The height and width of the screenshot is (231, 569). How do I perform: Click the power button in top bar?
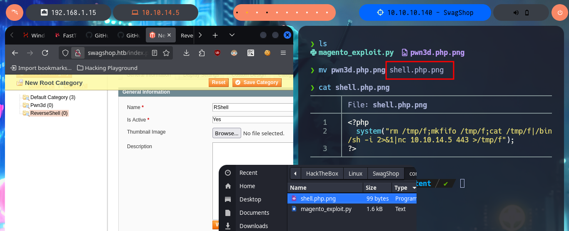click(x=560, y=12)
